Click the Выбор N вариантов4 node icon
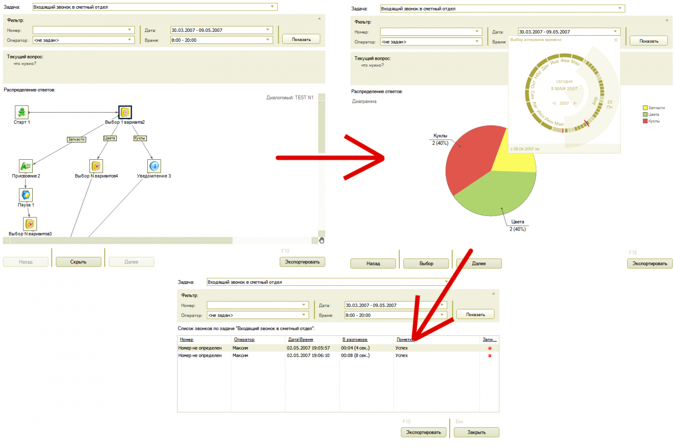 (x=96, y=166)
